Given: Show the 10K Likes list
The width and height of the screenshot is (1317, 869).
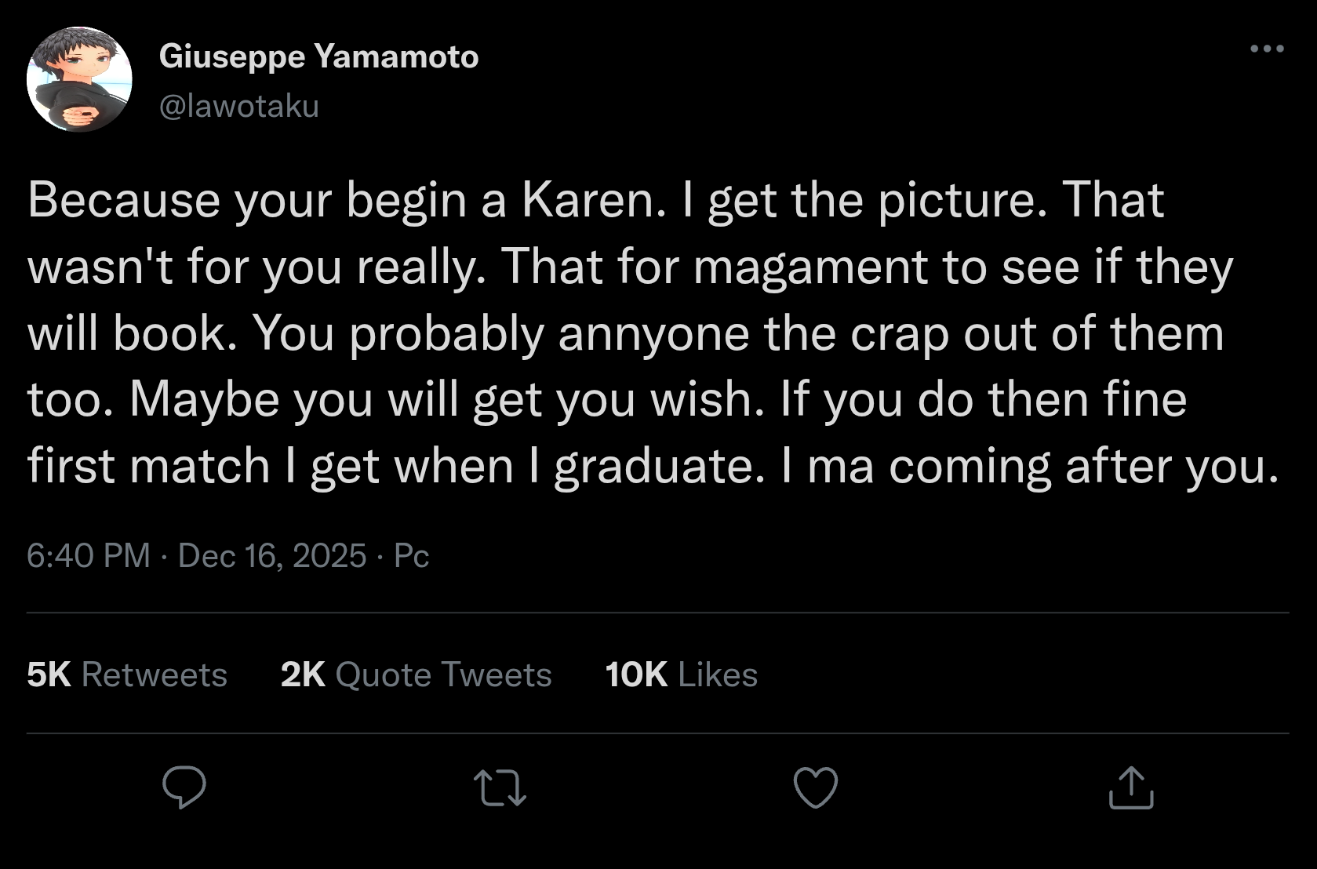Looking at the screenshot, I should tap(681, 674).
